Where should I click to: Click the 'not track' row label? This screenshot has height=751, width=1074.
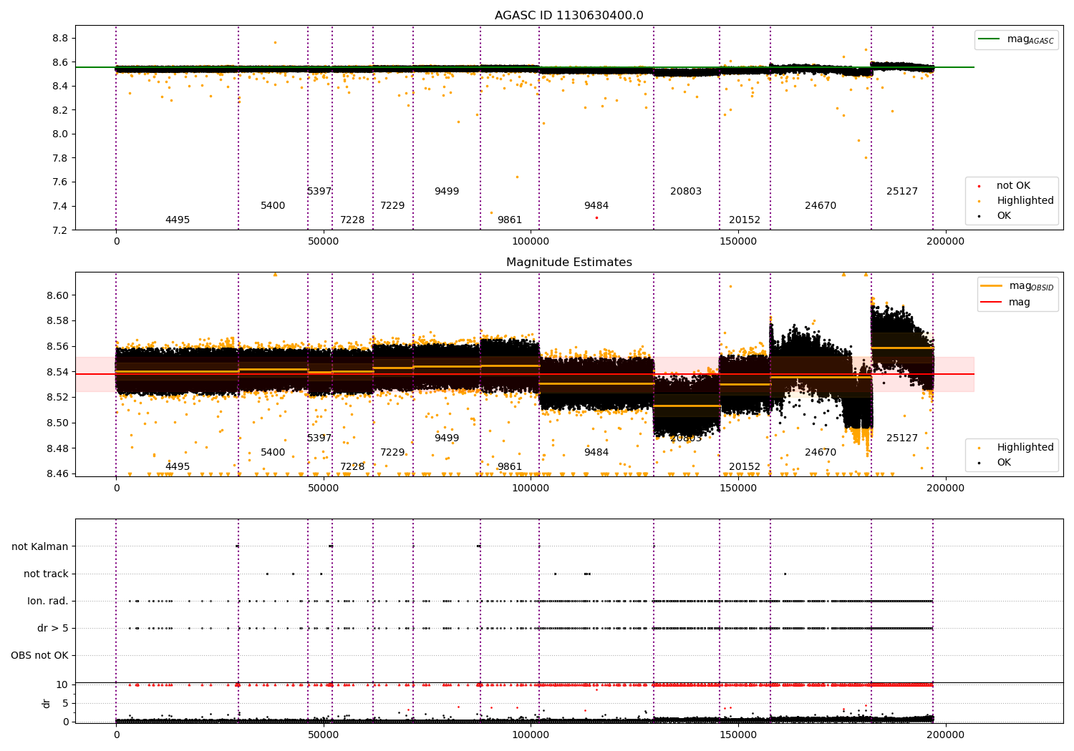(46, 574)
